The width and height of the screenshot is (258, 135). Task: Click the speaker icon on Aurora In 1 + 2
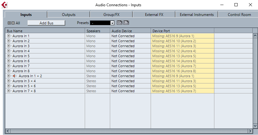pos(15,76)
